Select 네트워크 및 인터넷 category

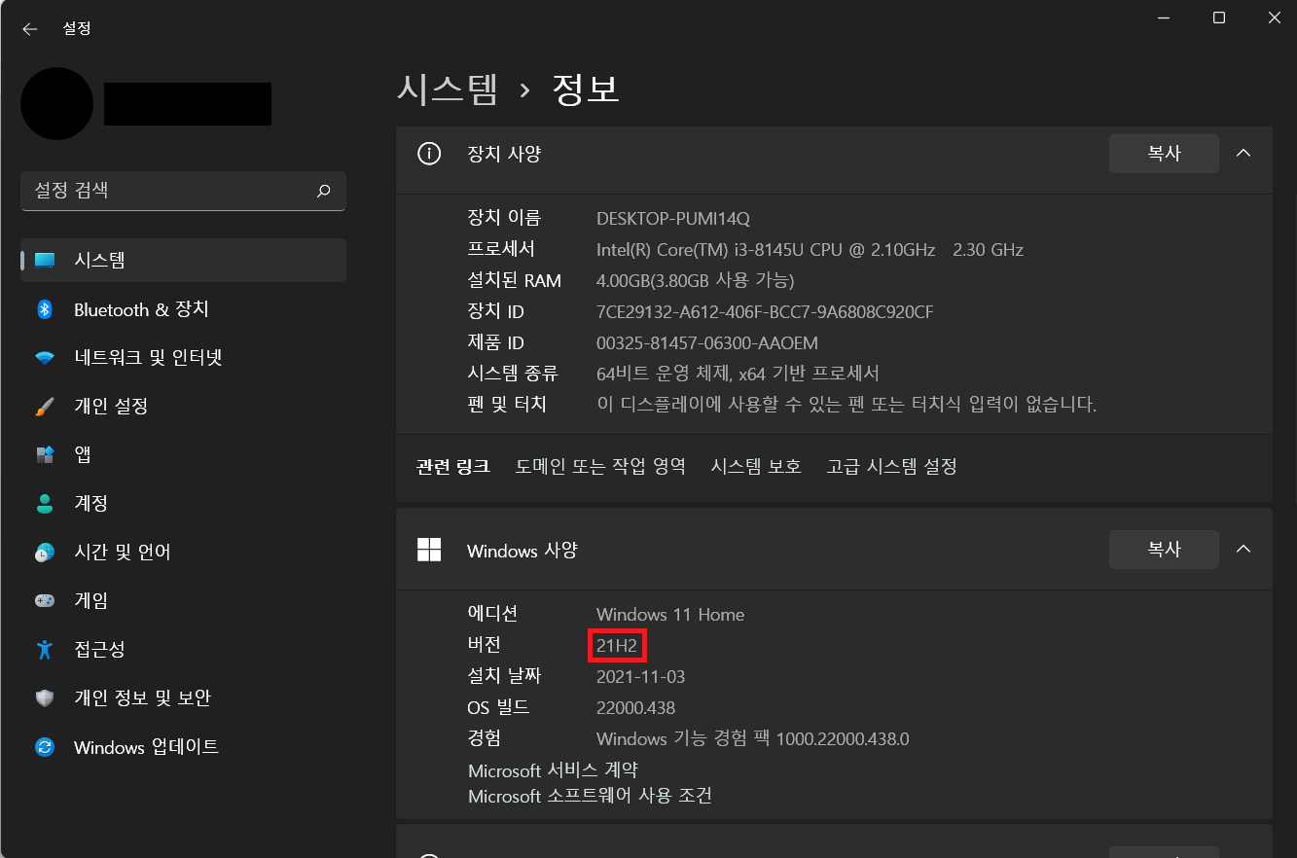click(x=183, y=358)
